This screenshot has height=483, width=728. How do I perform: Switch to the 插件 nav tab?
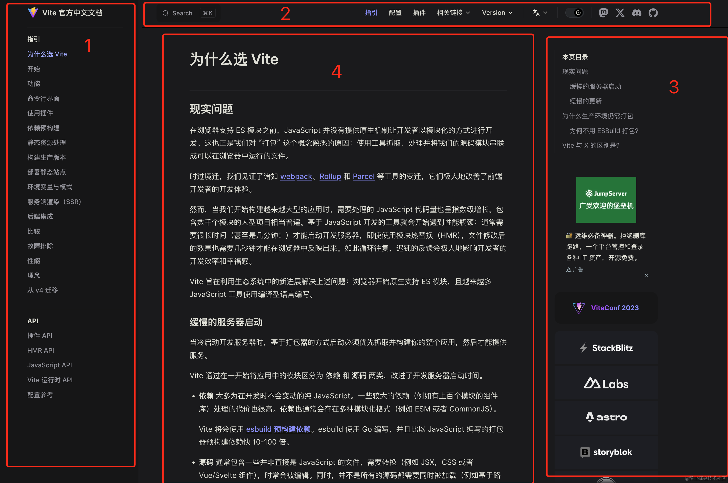click(419, 13)
